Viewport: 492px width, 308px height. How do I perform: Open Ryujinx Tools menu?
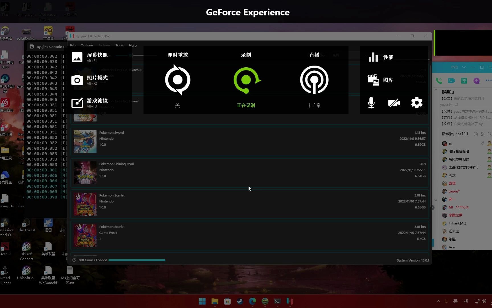pyautogui.click(x=120, y=45)
